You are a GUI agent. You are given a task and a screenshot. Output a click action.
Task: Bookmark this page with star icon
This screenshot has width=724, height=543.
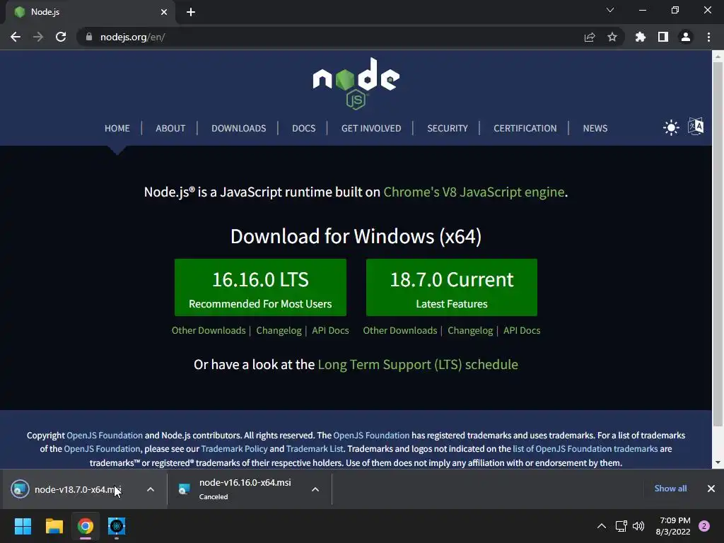click(612, 37)
